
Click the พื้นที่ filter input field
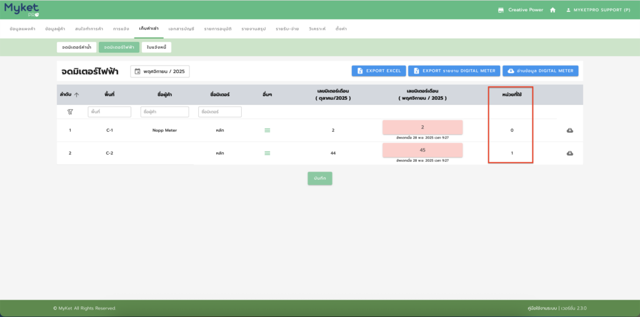click(x=109, y=112)
